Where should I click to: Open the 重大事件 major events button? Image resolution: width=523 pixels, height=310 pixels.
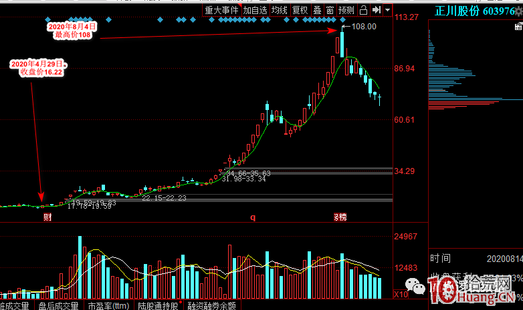coord(221,10)
